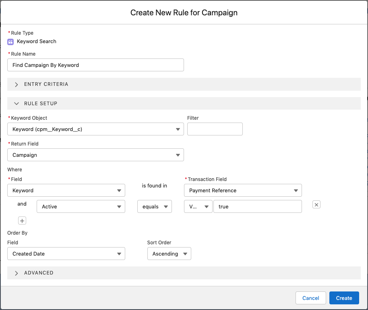Image resolution: width=368 pixels, height=310 pixels.
Task: Click the plus icon to add another condition
Action: (x=22, y=221)
